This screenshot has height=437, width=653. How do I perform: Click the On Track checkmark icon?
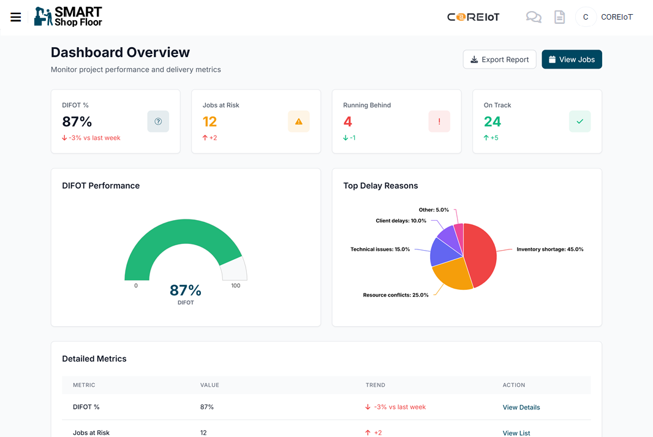click(579, 121)
